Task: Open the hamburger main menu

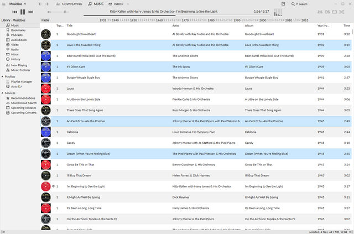Action: (4, 4)
